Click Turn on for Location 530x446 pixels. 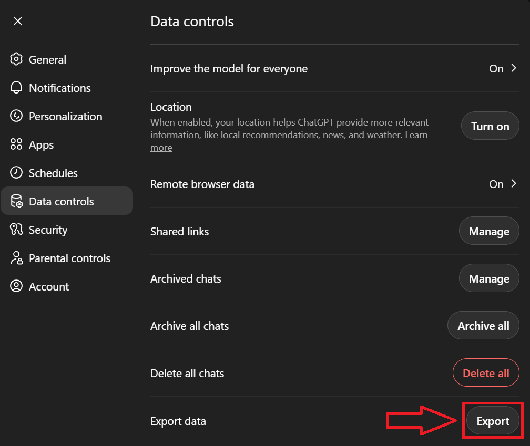490,126
